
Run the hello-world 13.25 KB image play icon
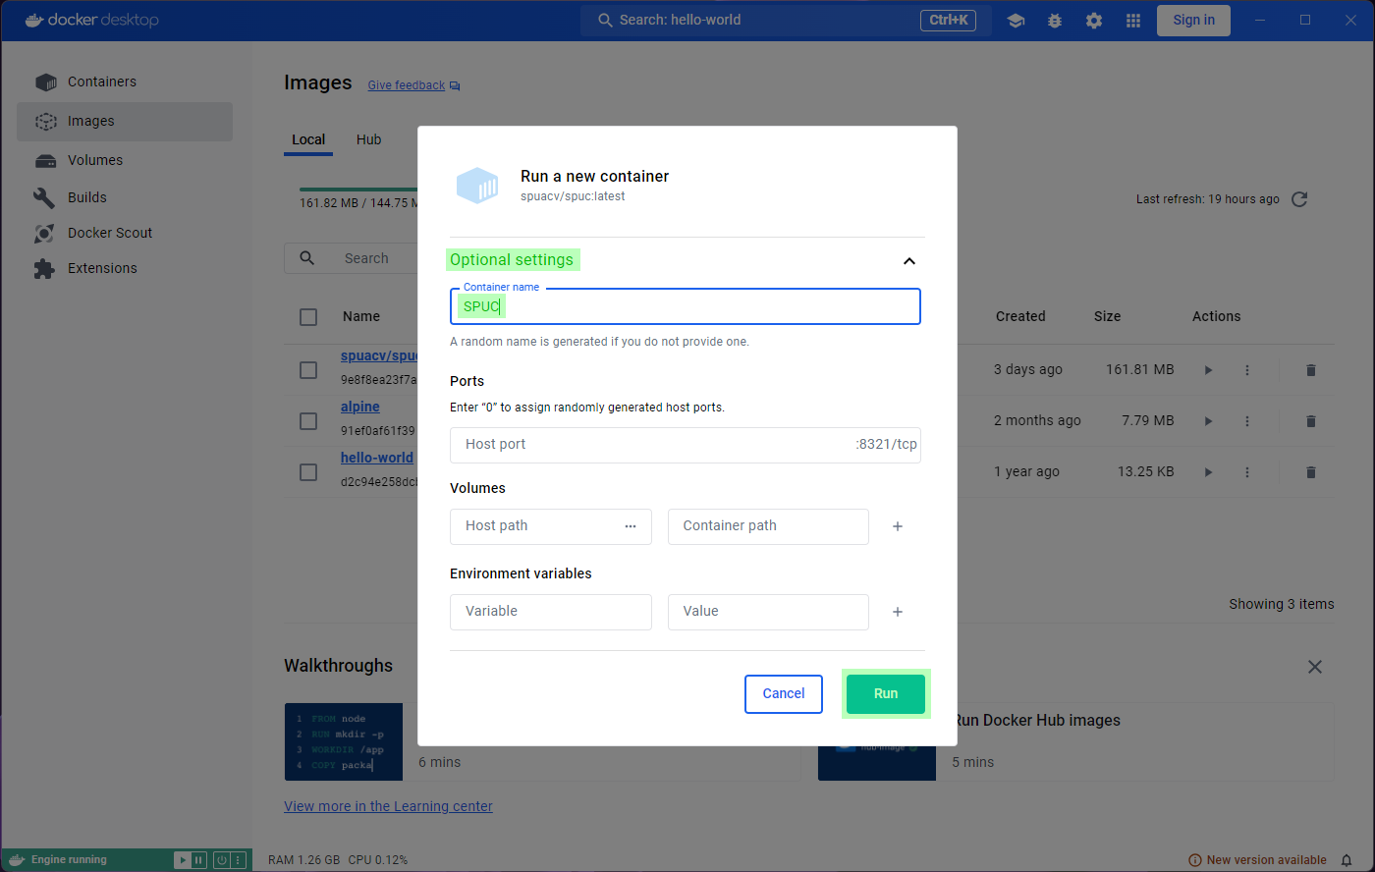(x=1208, y=472)
